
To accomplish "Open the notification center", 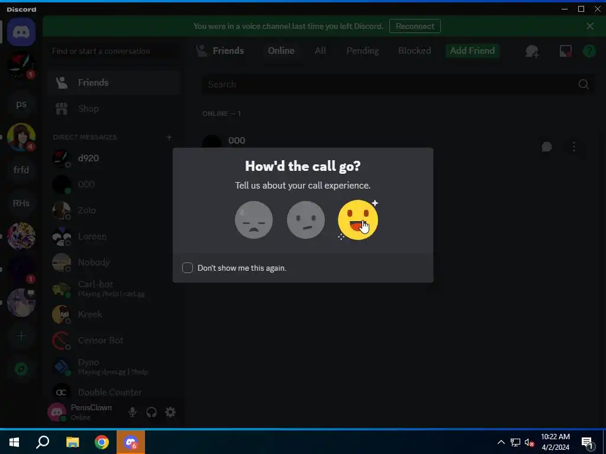I will click(x=587, y=443).
